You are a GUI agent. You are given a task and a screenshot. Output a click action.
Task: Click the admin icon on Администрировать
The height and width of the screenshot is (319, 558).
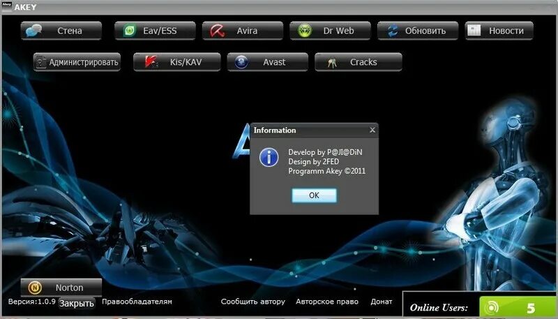[x=41, y=62]
